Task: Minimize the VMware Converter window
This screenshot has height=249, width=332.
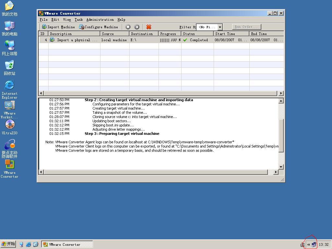Action: pos(270,13)
